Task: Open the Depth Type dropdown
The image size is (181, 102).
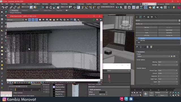Action: 168,79
